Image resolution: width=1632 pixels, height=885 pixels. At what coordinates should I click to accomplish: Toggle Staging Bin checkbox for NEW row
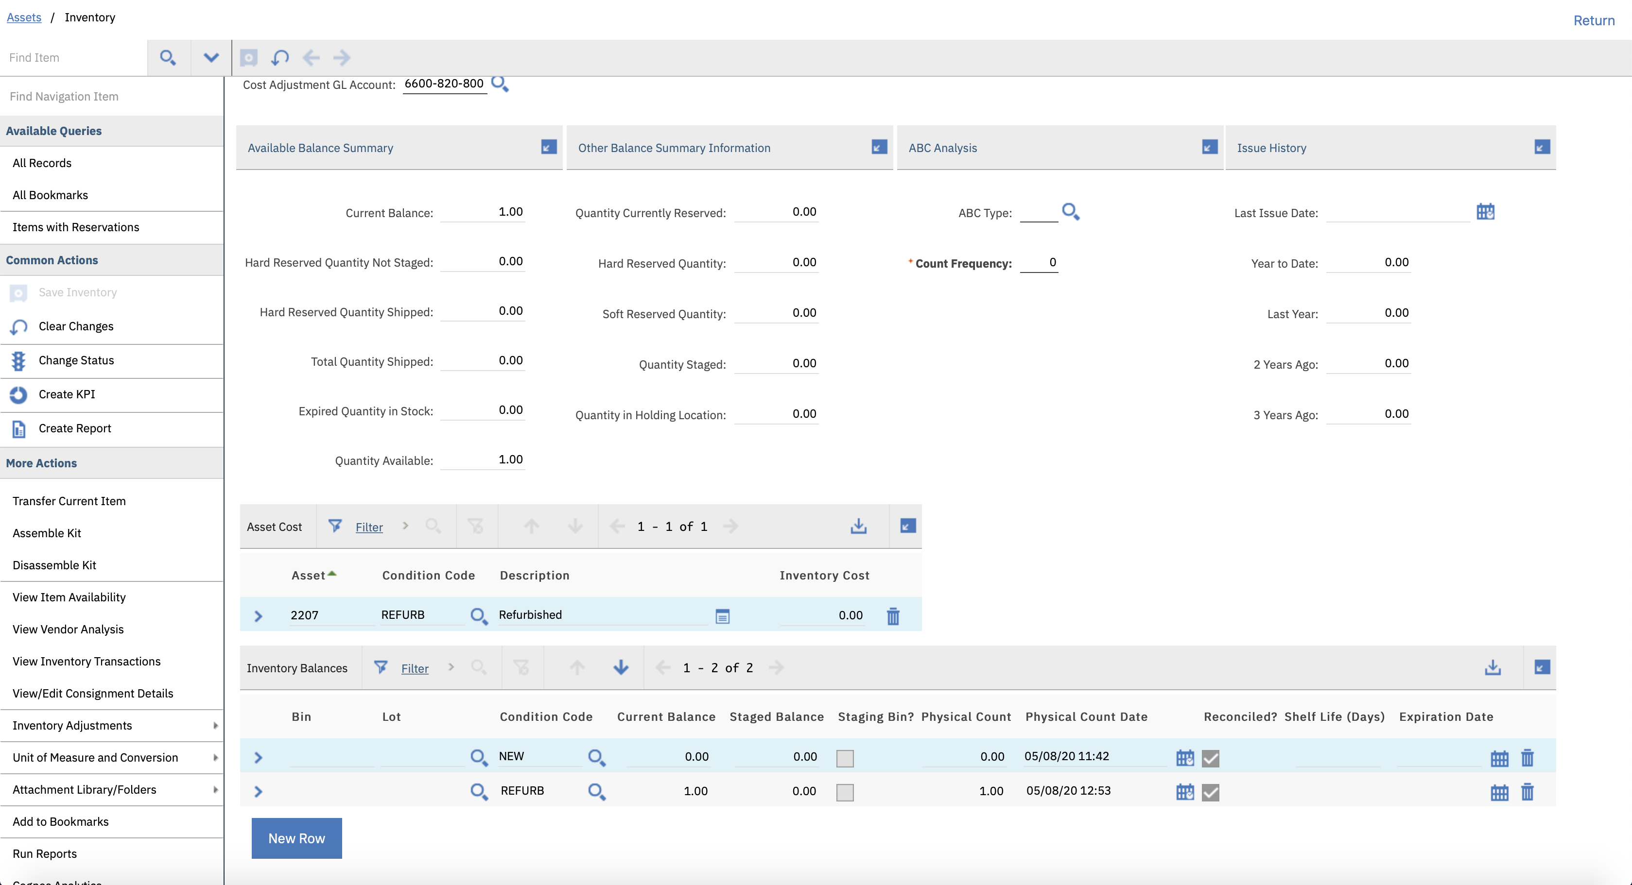[845, 758]
